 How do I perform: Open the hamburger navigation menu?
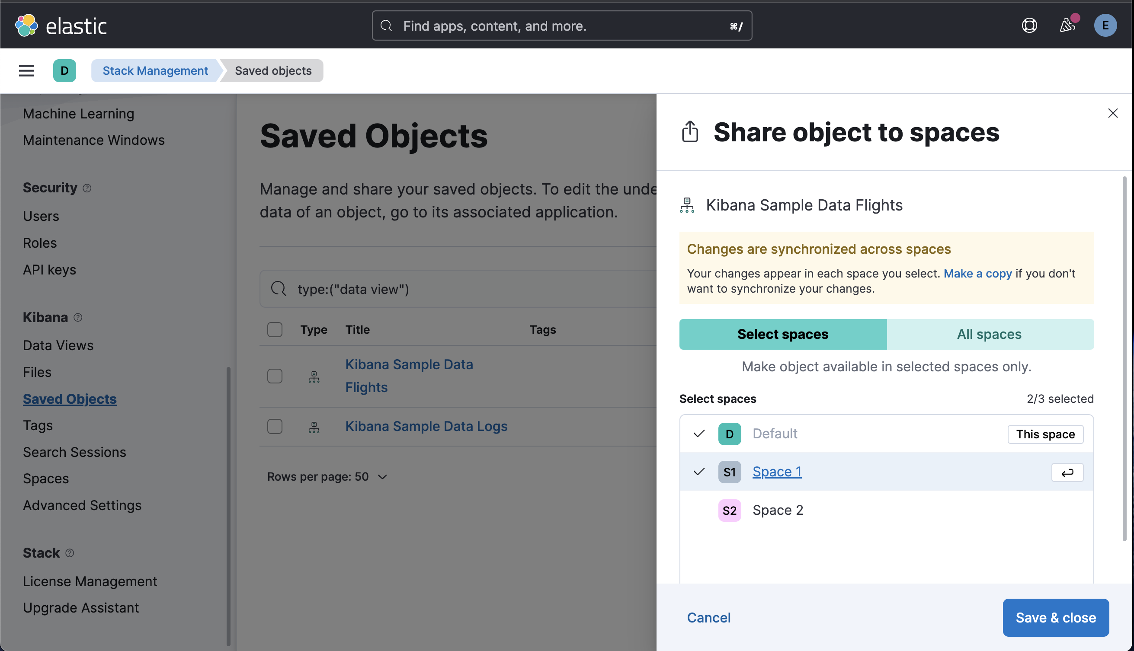coord(26,70)
